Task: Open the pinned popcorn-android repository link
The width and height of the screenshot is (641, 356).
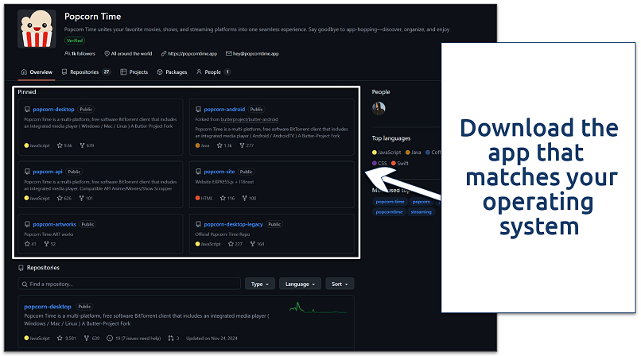Action: (224, 110)
